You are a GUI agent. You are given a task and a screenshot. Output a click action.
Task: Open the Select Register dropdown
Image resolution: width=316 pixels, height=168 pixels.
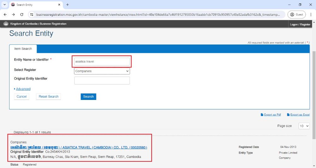102,71
